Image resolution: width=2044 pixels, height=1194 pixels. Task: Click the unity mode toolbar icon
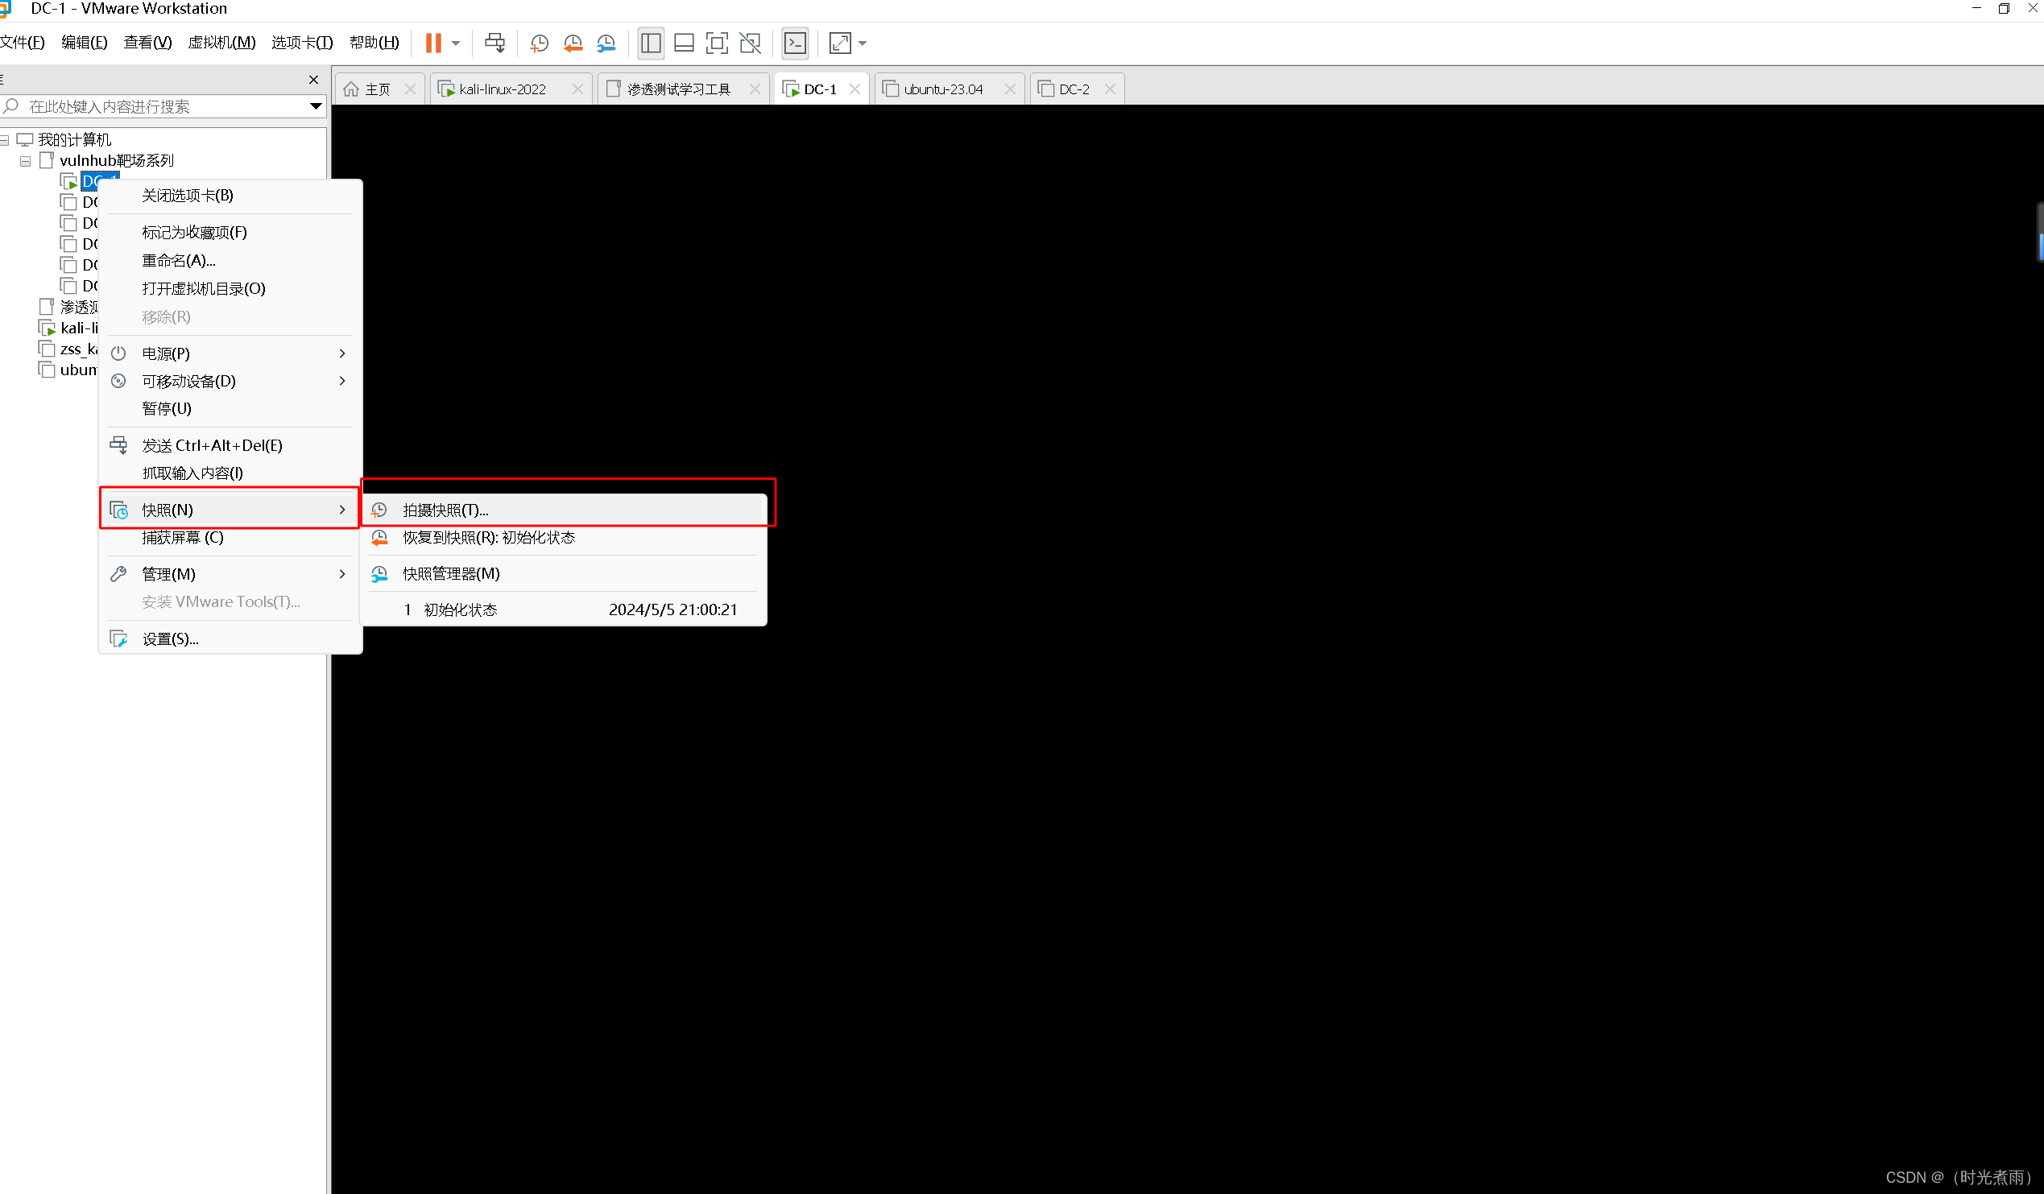click(751, 43)
